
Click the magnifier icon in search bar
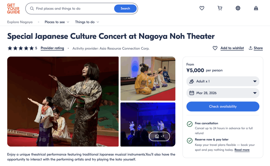click(32, 8)
